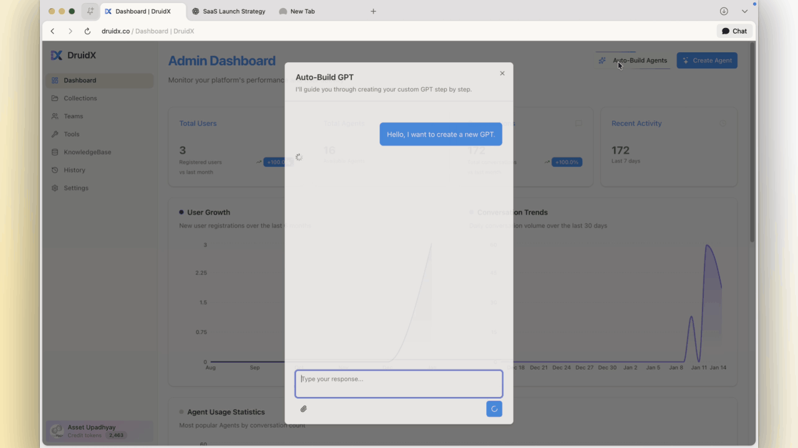Open History in the sidebar
The image size is (798, 448).
pos(74,170)
